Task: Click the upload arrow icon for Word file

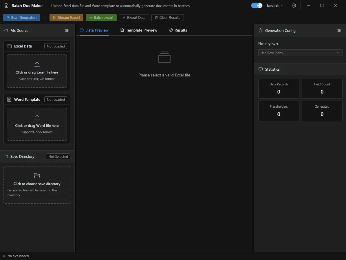Action: [37, 118]
